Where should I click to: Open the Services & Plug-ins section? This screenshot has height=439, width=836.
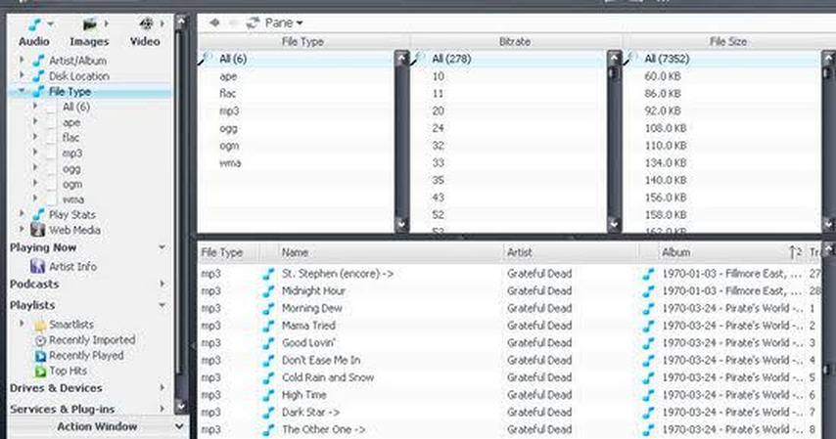63,409
